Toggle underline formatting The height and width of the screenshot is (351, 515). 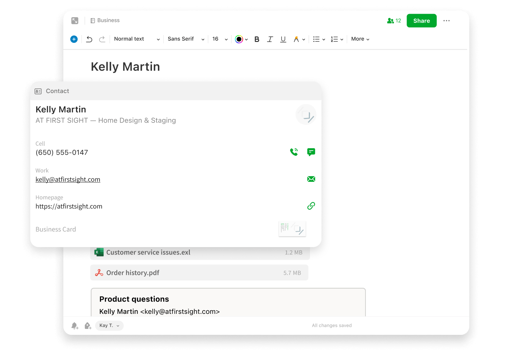(x=283, y=39)
